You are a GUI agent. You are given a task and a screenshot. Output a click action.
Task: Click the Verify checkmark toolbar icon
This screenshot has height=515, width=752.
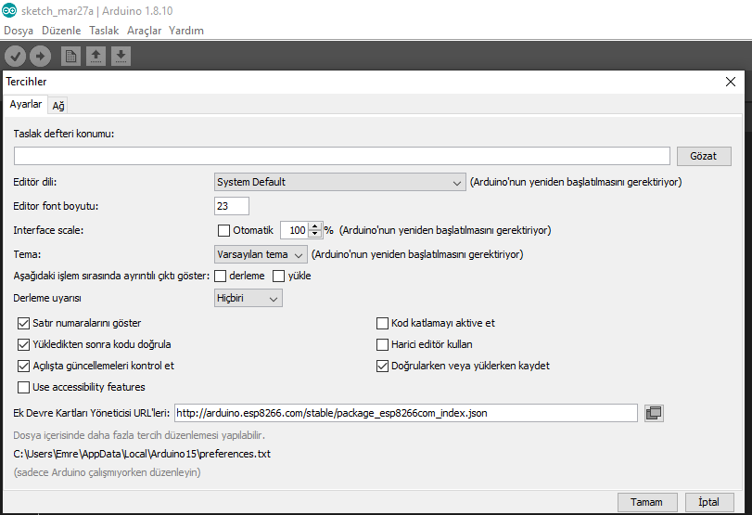click(x=16, y=57)
